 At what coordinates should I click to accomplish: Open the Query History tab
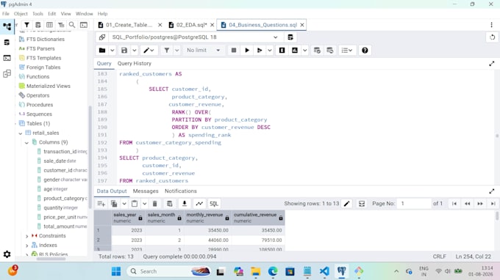pos(135,63)
